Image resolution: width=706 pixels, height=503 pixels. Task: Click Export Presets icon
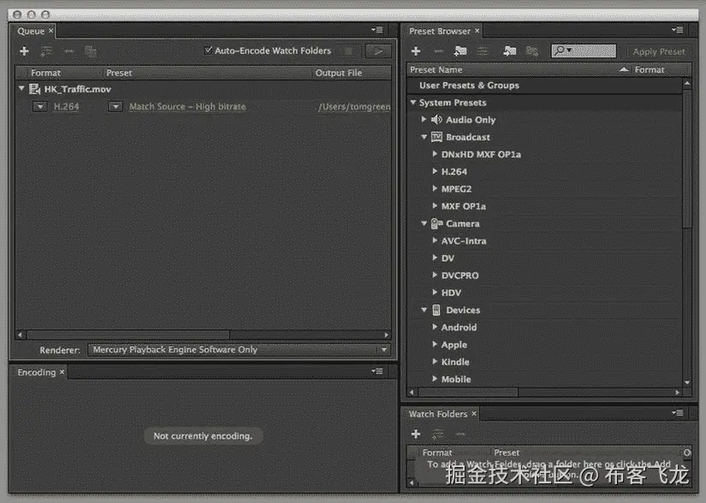[x=532, y=51]
